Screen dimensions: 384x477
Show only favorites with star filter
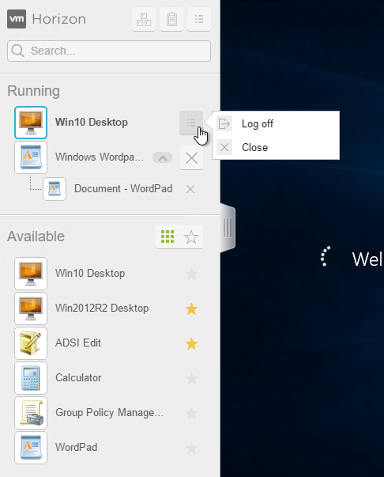[x=191, y=237]
